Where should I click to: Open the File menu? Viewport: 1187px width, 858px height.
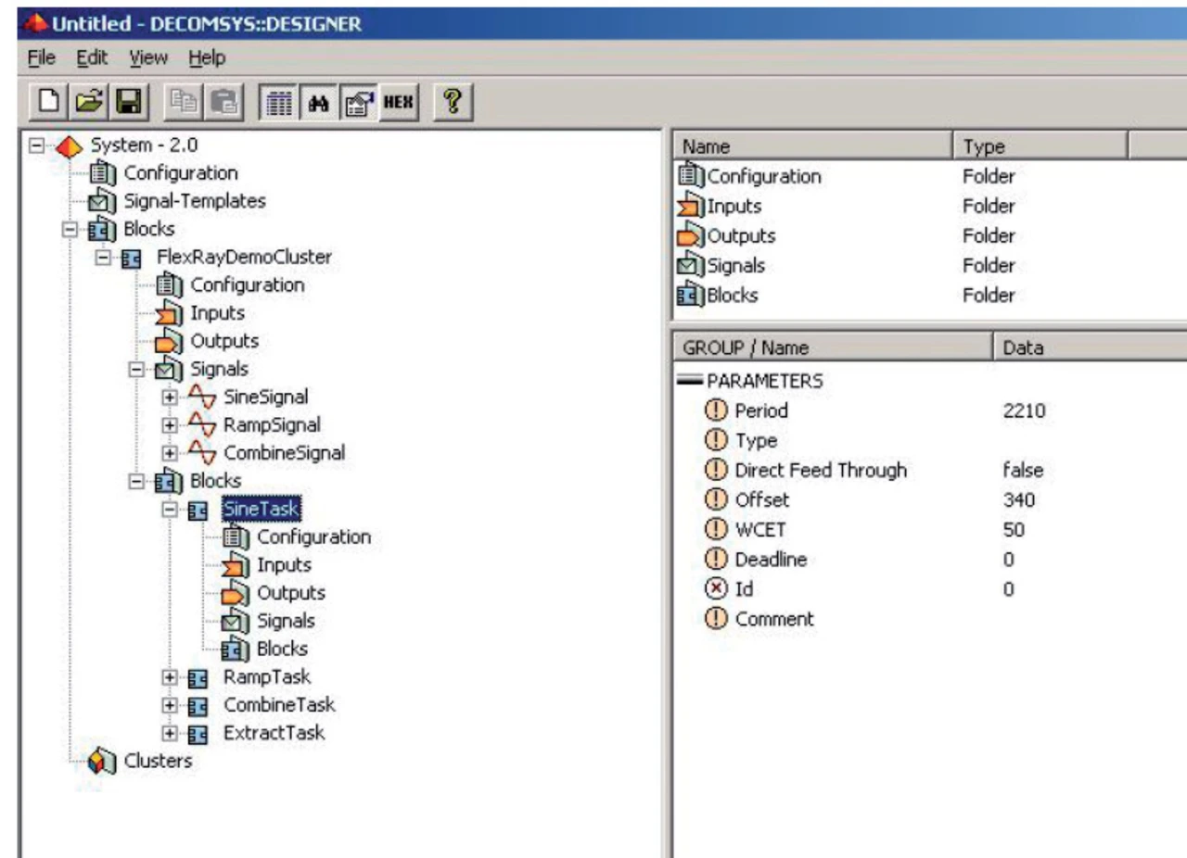[x=41, y=58]
